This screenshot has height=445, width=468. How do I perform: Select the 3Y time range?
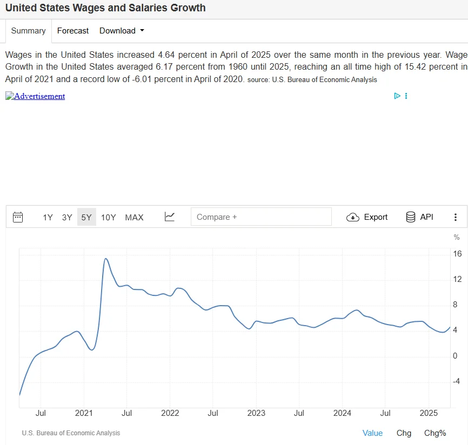click(66, 217)
